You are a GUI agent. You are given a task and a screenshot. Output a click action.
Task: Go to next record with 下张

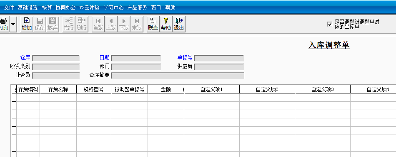point(124,24)
